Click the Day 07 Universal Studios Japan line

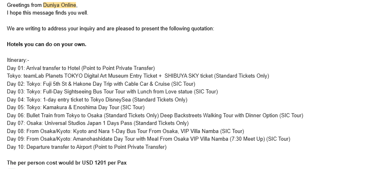(x=98, y=123)
